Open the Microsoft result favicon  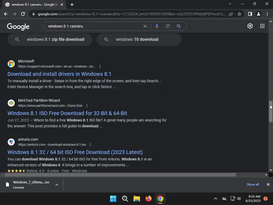pos(11,64)
